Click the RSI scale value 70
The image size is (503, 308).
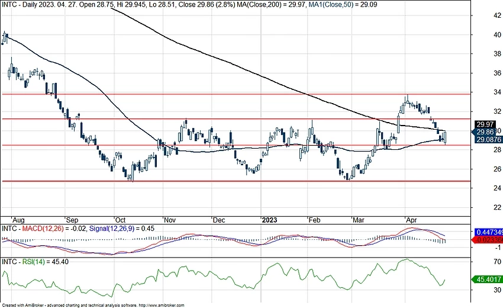coord(497,262)
